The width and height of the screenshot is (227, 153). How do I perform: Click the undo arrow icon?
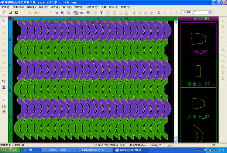(x=43, y=13)
